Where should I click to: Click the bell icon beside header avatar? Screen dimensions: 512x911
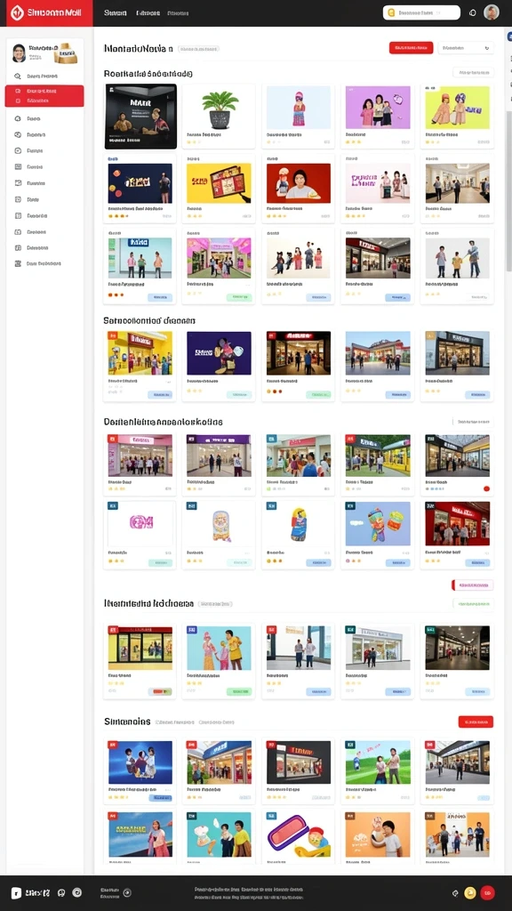click(x=473, y=12)
